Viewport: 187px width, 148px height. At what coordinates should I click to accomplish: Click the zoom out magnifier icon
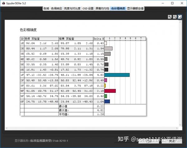[x=175, y=17]
